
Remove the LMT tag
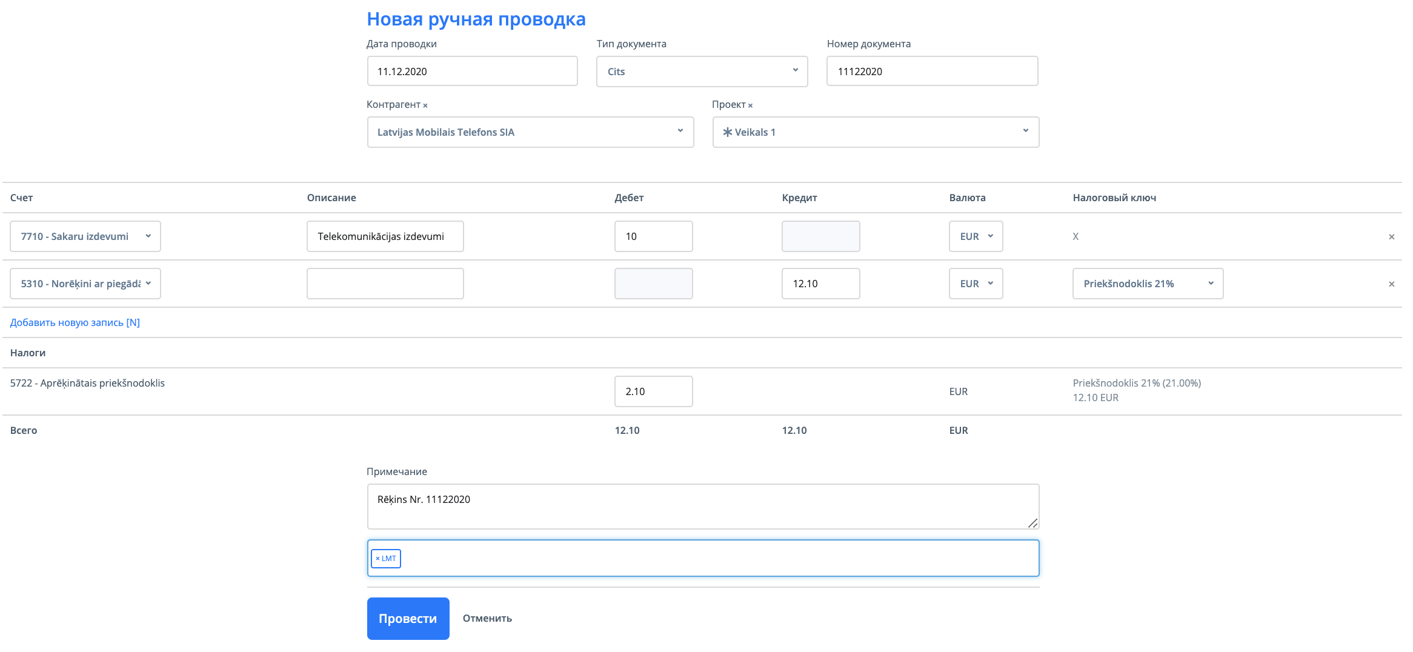coord(377,559)
